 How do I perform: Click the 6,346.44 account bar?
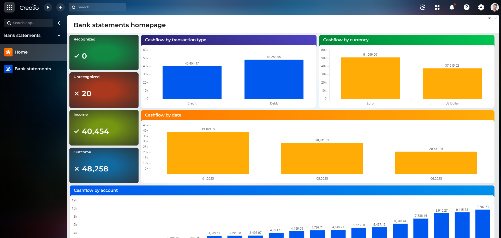pyautogui.click(x=400, y=231)
